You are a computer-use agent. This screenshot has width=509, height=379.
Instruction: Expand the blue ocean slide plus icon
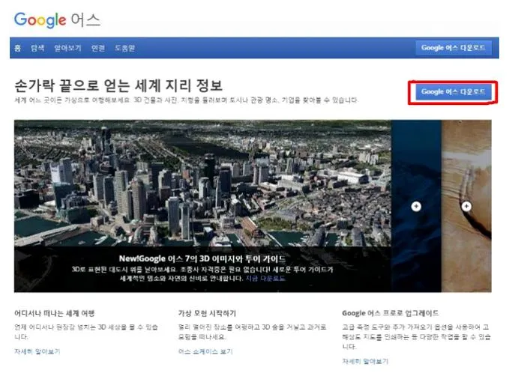point(416,207)
